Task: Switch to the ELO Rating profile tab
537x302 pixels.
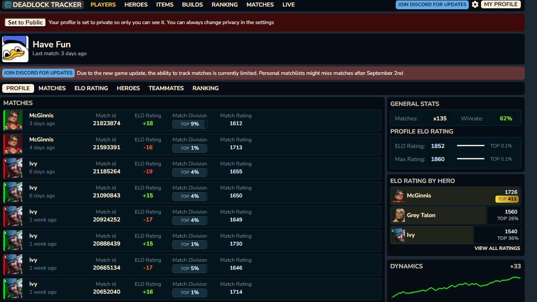Action: tap(91, 88)
